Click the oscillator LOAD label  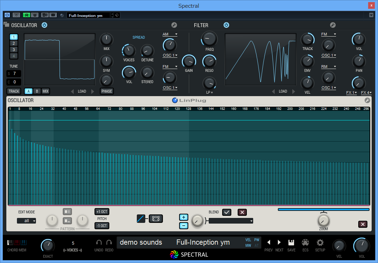[82, 92]
